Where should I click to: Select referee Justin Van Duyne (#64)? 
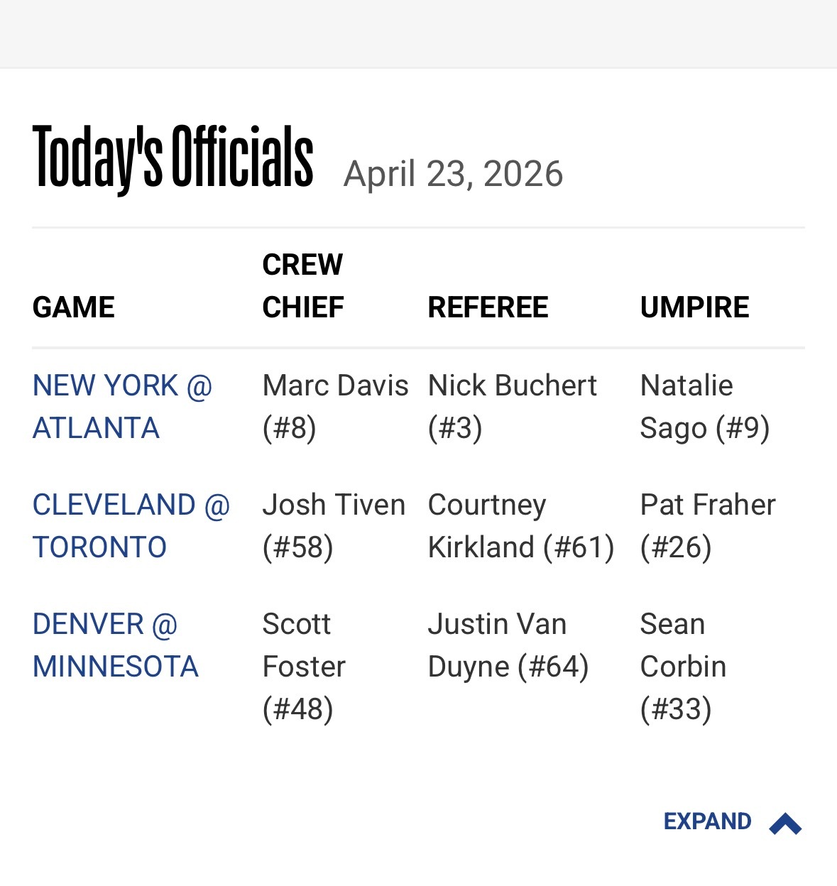(508, 645)
